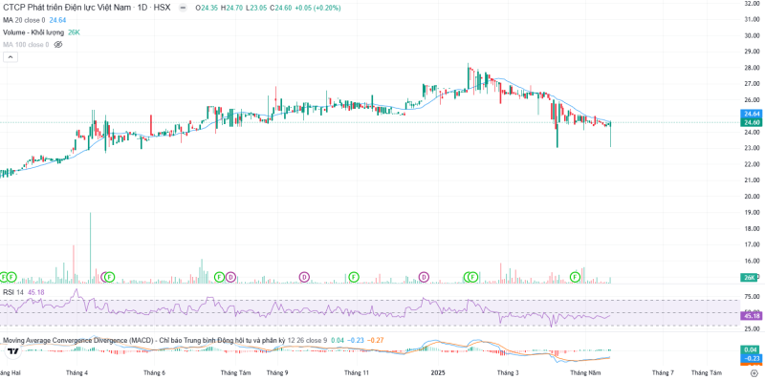This screenshot has width=765, height=380.
Task: Open chart settings gear at bottom-right corner
Action: tap(754, 372)
